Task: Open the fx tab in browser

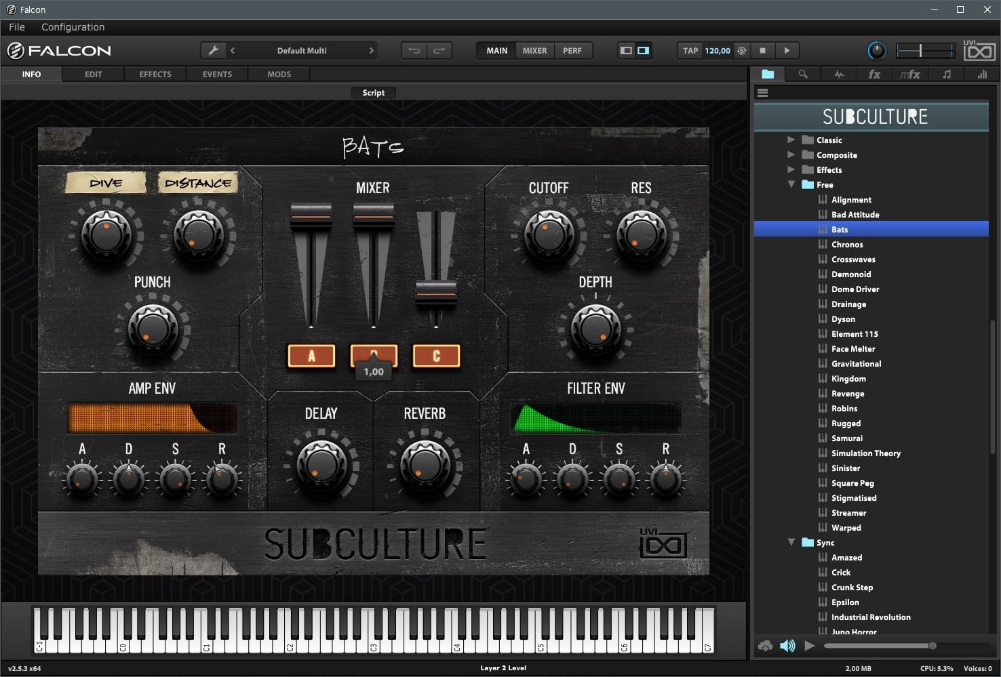Action: 874,75
